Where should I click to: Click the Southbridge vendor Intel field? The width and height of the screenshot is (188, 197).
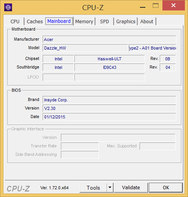[x=58, y=67]
